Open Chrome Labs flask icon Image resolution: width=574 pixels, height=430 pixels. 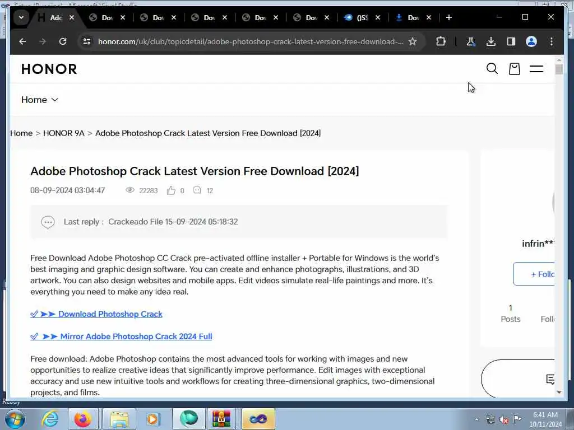(x=471, y=41)
